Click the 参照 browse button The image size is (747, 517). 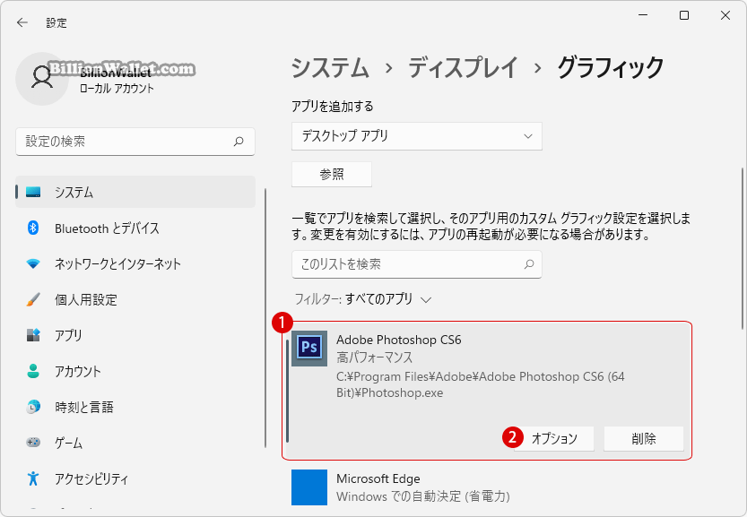(x=332, y=174)
